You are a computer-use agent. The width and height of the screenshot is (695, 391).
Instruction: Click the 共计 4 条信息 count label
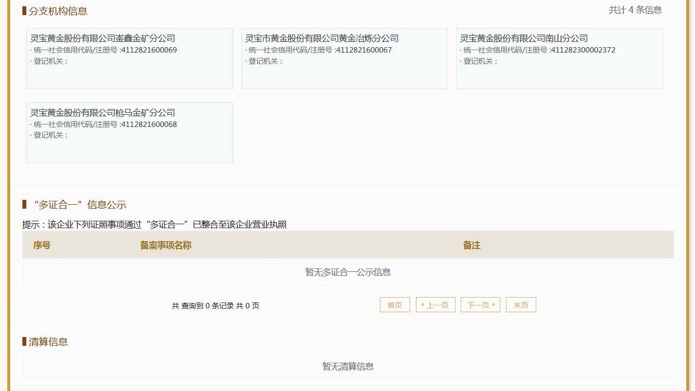(x=635, y=10)
